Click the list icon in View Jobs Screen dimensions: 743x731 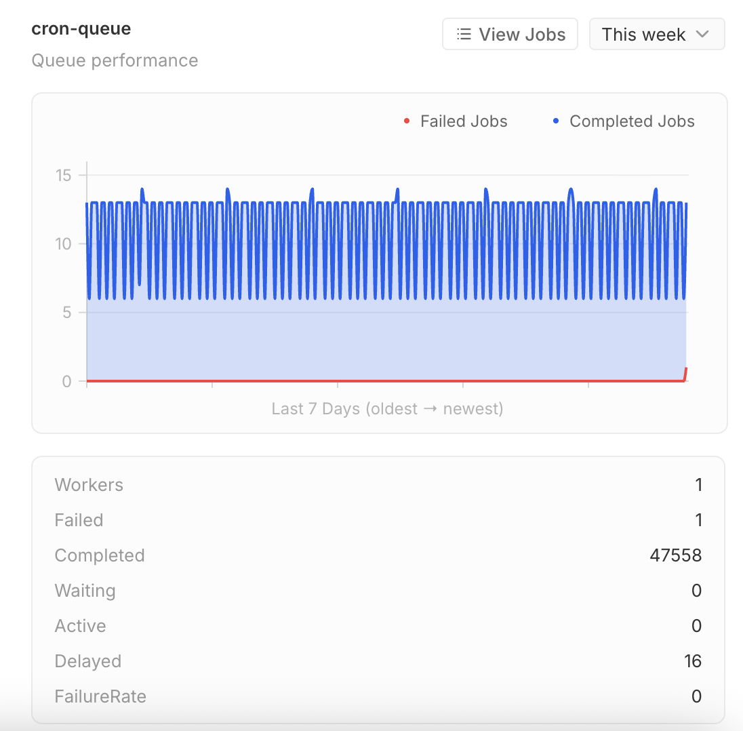click(x=464, y=35)
